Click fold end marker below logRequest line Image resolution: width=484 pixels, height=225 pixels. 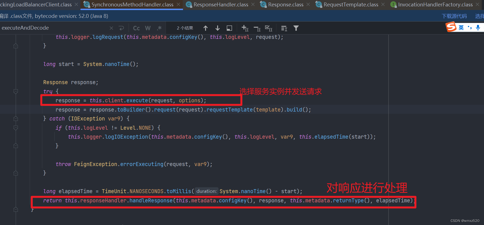pos(16,46)
